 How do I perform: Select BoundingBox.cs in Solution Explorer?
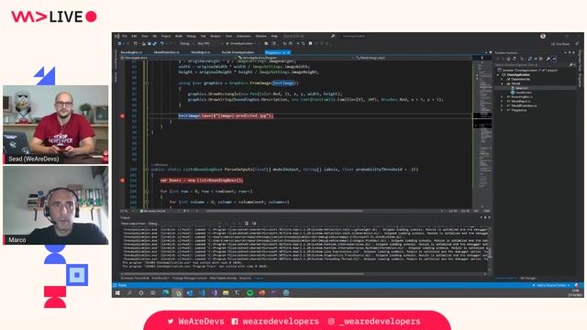pos(522,97)
